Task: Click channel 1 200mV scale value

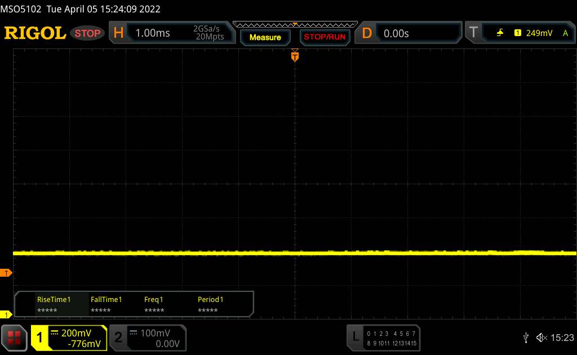Action: tap(76, 333)
